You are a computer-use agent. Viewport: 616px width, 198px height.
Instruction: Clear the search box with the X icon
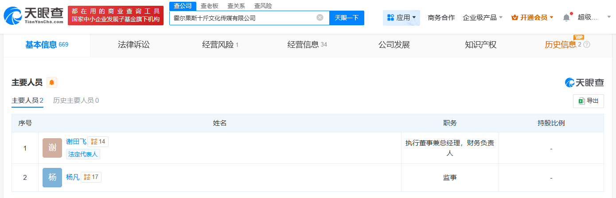(320, 18)
